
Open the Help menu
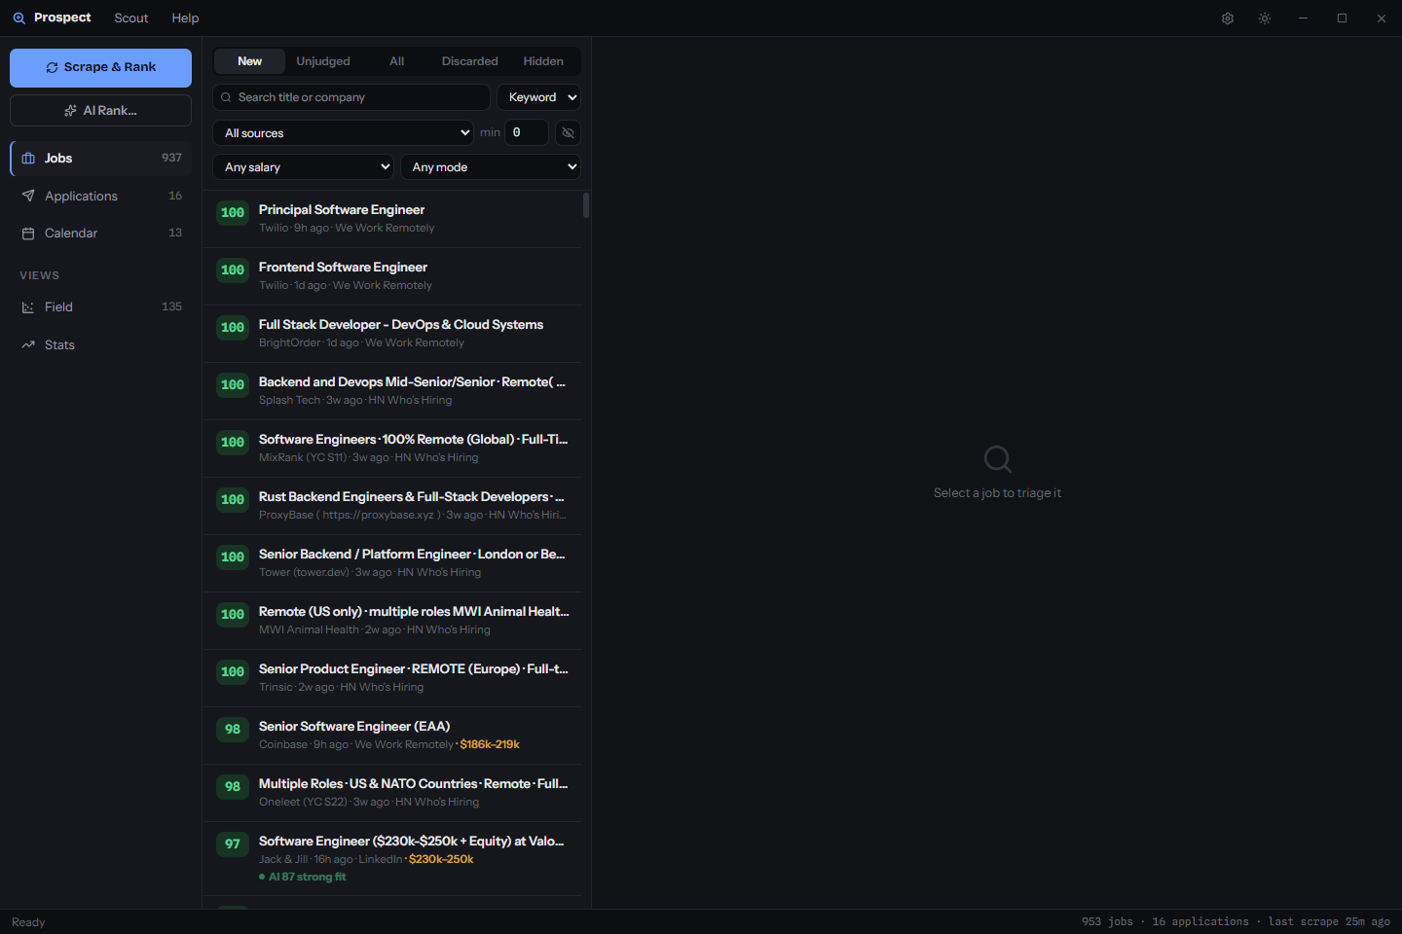[x=185, y=18]
